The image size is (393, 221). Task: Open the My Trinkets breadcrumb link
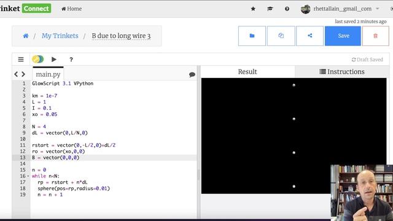(60, 36)
